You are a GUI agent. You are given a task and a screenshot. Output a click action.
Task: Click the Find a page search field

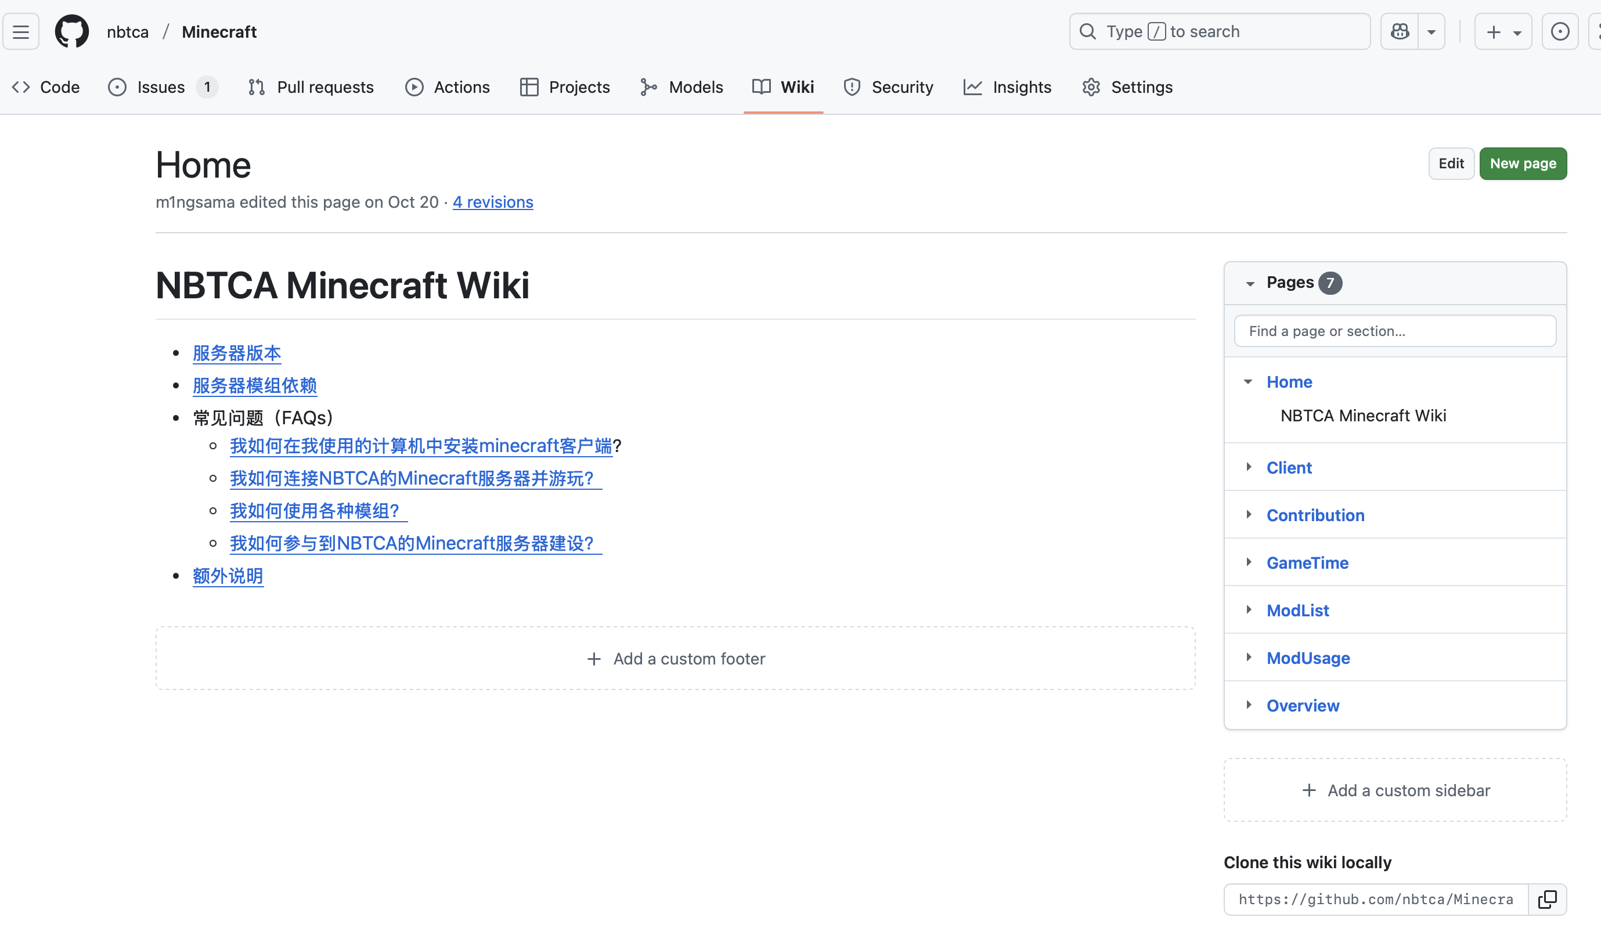1395,330
